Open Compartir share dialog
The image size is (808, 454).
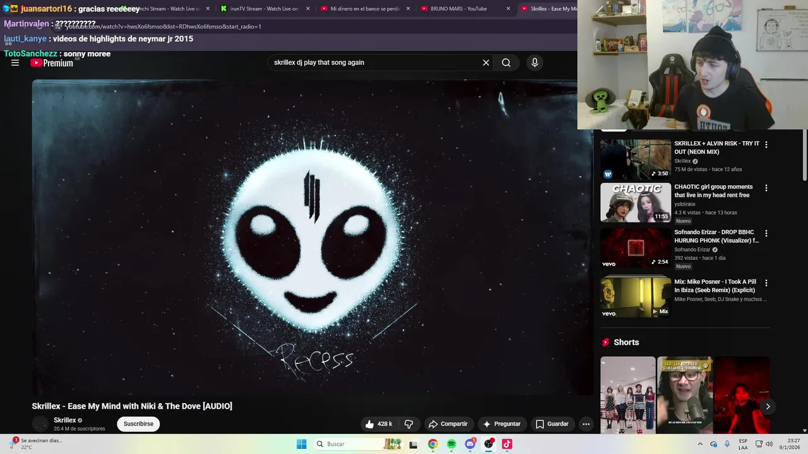click(448, 424)
